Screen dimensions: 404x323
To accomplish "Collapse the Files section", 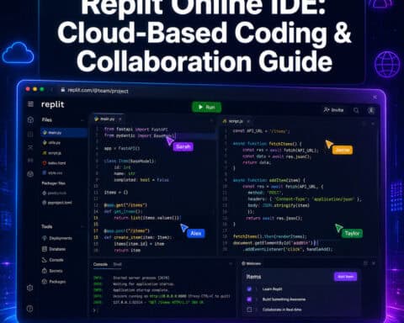I will coord(82,120).
